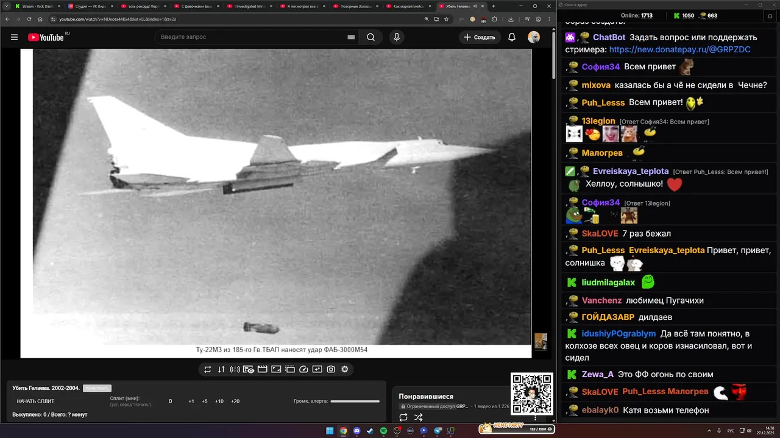Open the YouTube account avatar menu
This screenshot has height=438, width=780.
pos(534,37)
